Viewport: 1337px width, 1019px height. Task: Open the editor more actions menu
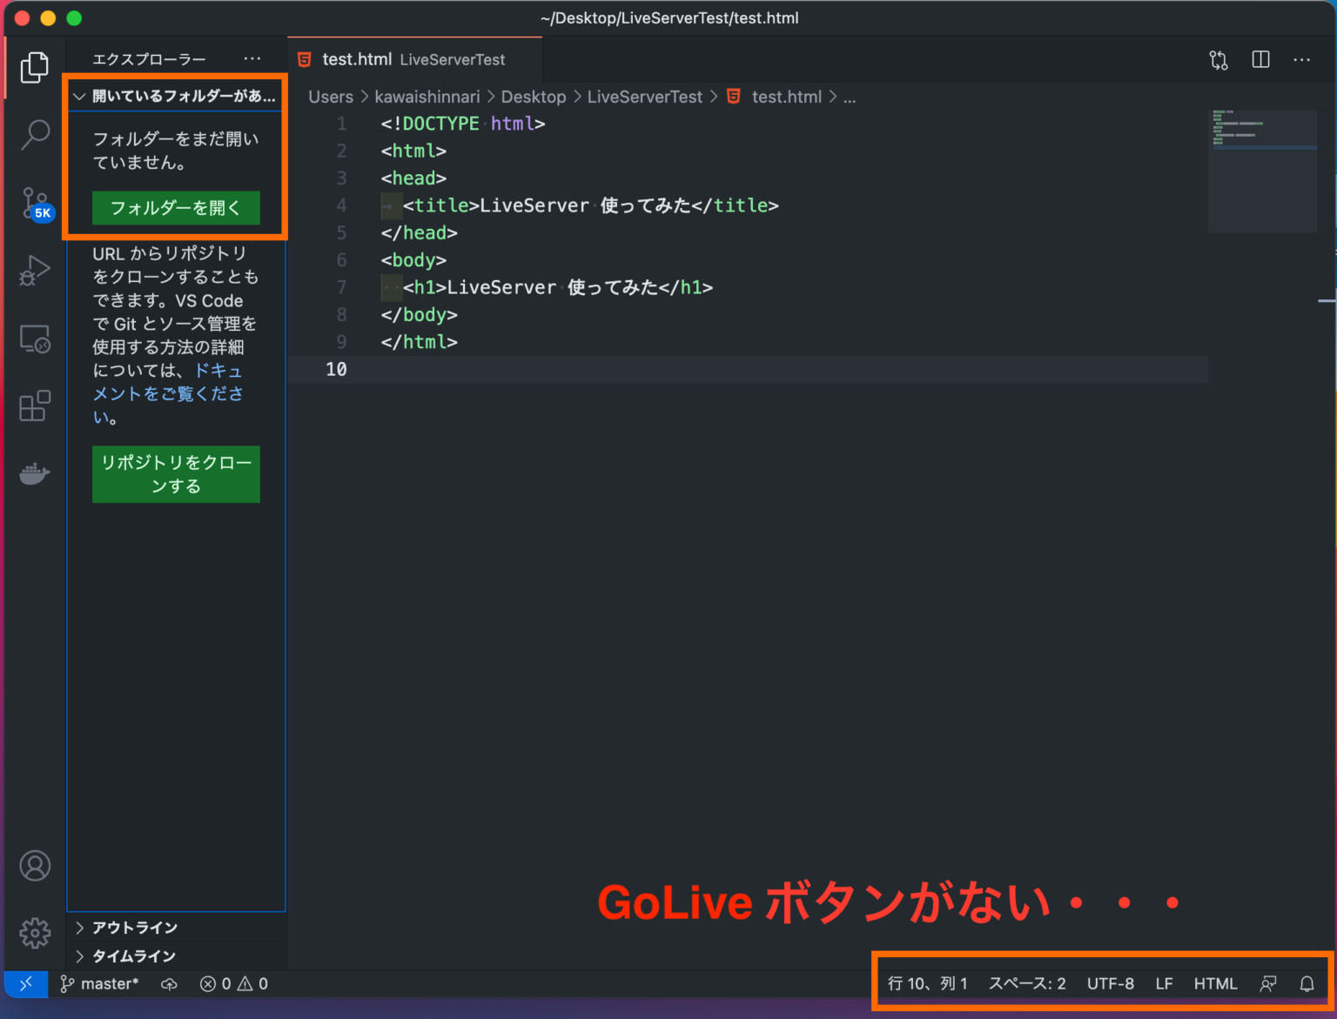click(1301, 59)
